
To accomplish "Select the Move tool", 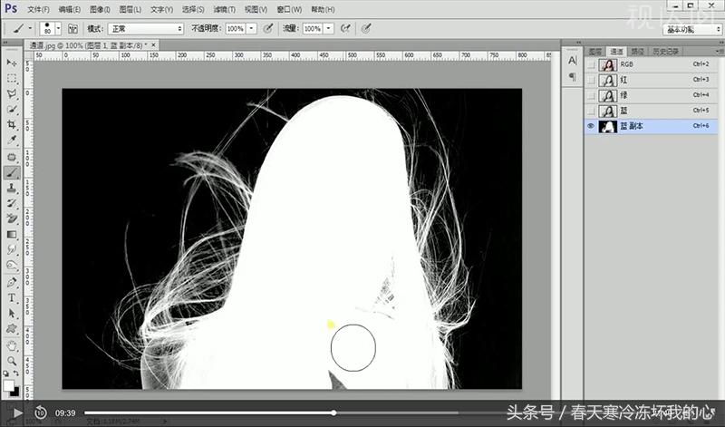I will [x=12, y=63].
